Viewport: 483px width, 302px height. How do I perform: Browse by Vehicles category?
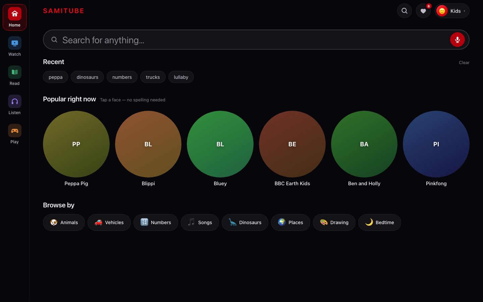point(109,222)
